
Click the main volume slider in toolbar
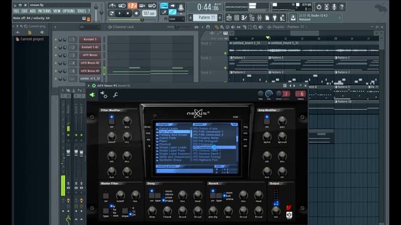96,12
